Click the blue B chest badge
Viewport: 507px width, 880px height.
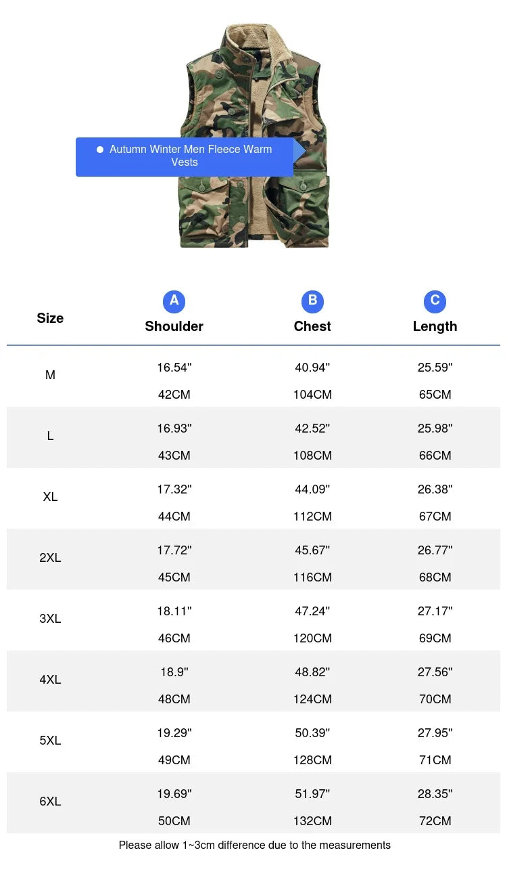point(312,301)
